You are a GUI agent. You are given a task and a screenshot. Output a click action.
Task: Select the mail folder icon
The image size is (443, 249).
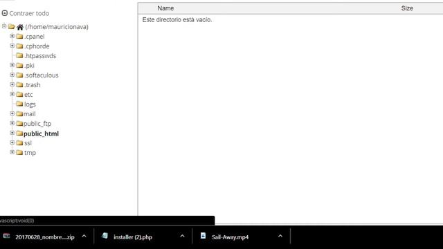(x=19, y=113)
